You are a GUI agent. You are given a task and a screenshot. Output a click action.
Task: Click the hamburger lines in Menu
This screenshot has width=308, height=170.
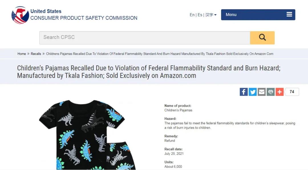point(289,15)
